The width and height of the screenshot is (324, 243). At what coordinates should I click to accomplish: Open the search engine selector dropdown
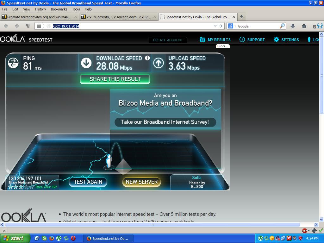coord(235,26)
